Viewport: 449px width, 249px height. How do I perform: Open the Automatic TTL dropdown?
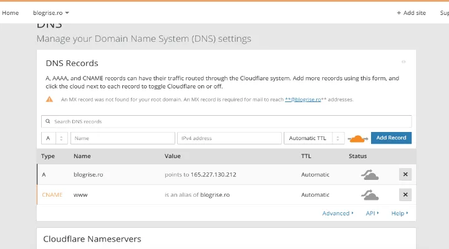click(314, 138)
